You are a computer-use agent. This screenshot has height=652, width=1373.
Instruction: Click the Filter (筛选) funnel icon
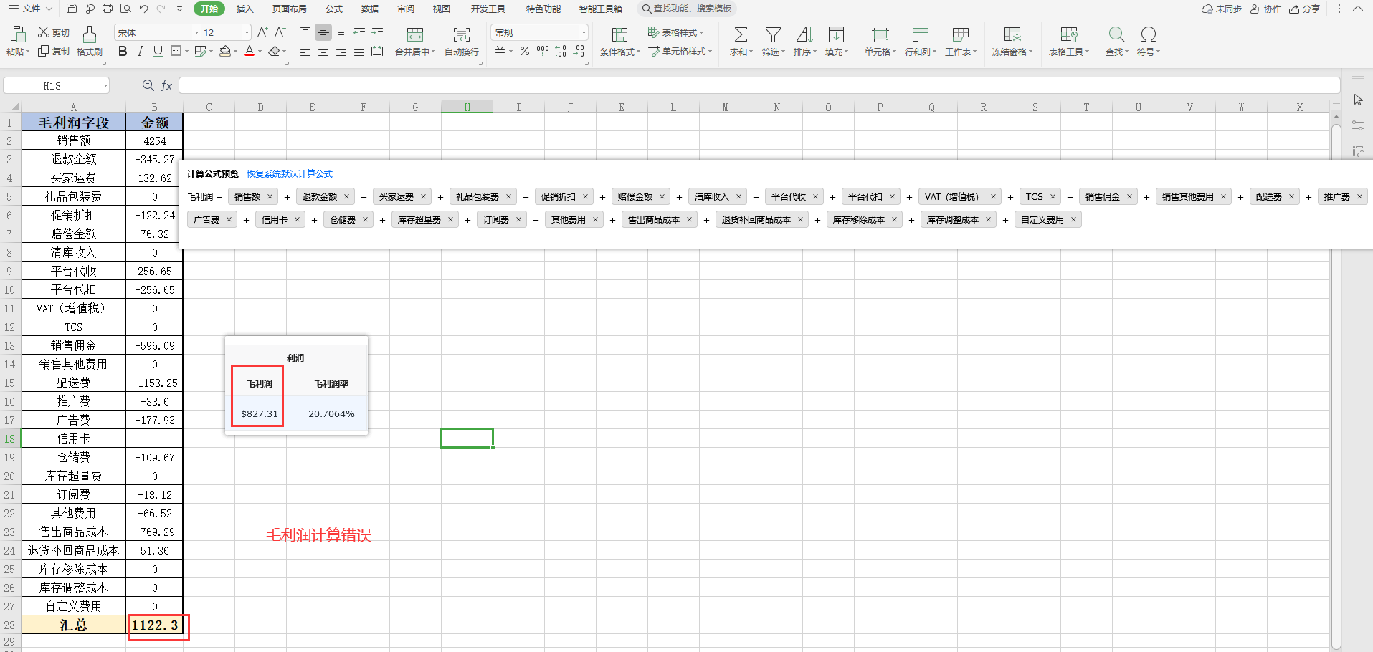773,34
